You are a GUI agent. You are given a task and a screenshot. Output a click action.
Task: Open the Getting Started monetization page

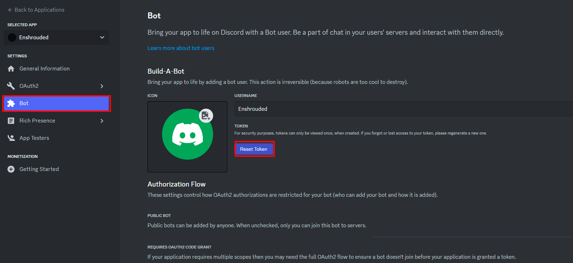point(39,169)
